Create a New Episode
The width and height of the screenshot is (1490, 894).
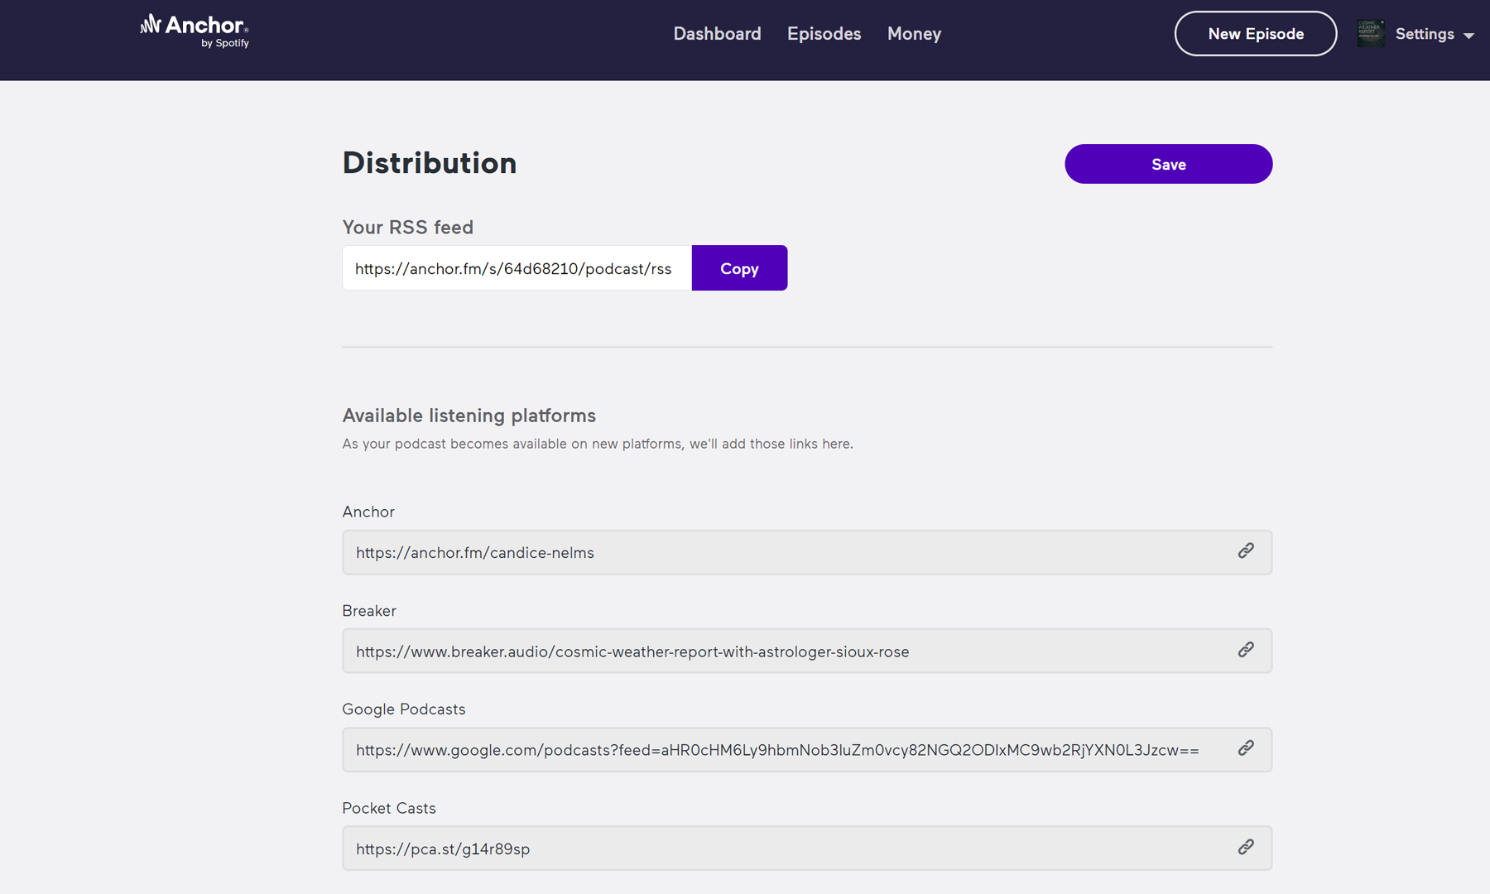click(1255, 34)
